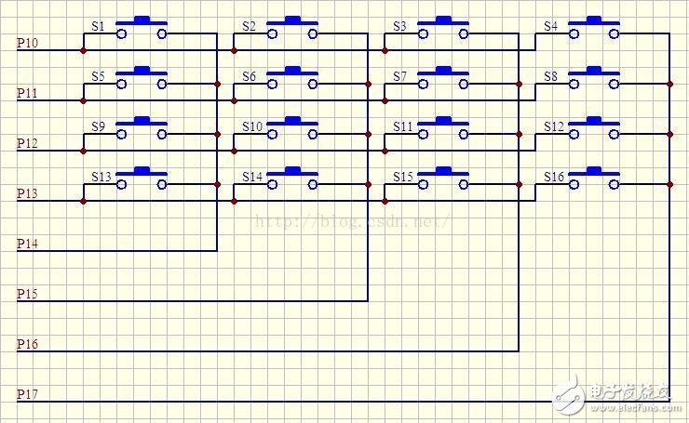
Task: Click the S9 push-button switch symbol
Action: coord(142,129)
